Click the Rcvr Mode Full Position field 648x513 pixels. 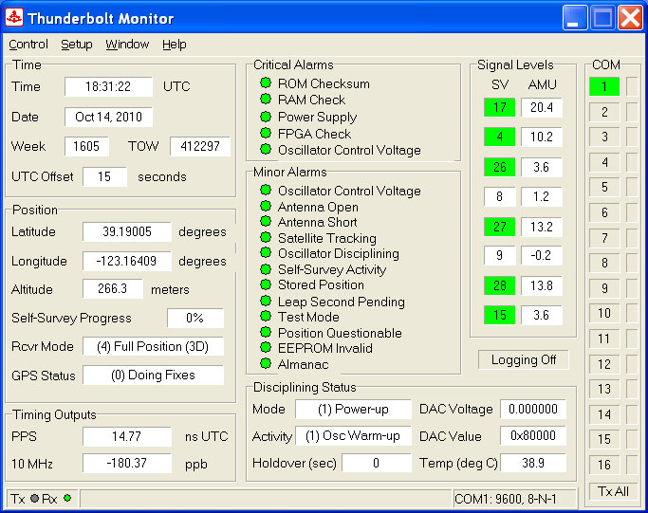click(153, 346)
